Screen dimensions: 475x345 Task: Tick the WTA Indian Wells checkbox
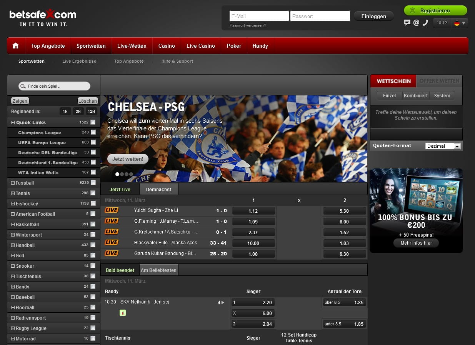[93, 172]
